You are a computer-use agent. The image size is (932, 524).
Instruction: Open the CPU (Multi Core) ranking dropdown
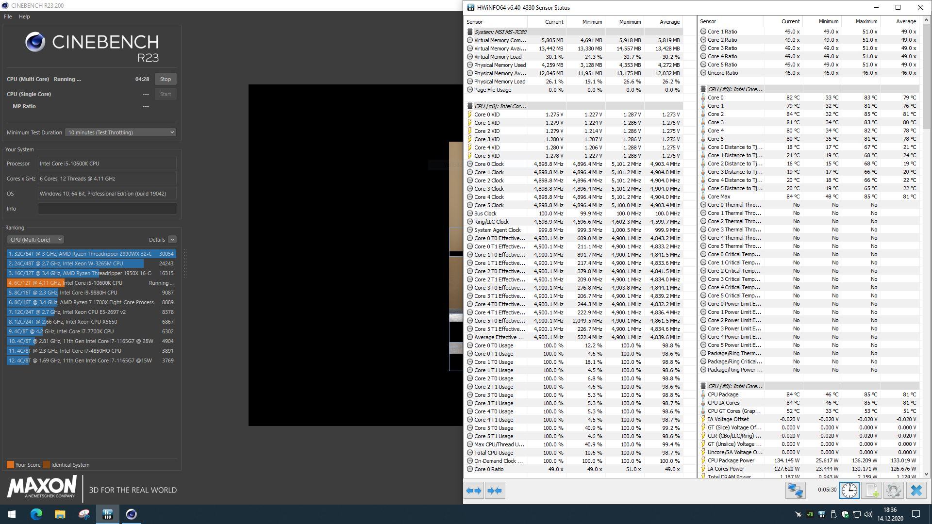(x=35, y=240)
